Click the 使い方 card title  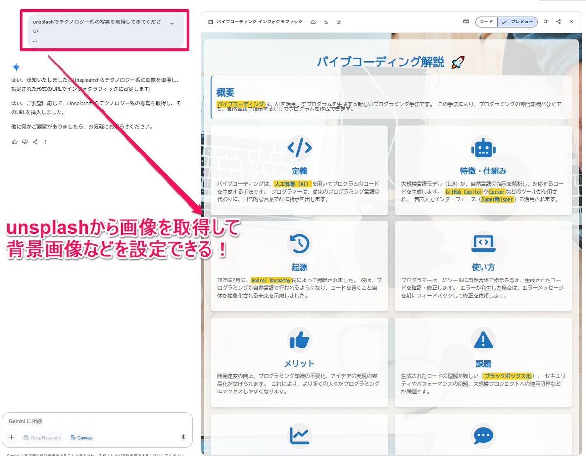(483, 267)
